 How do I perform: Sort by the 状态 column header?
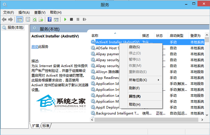pos(161,35)
